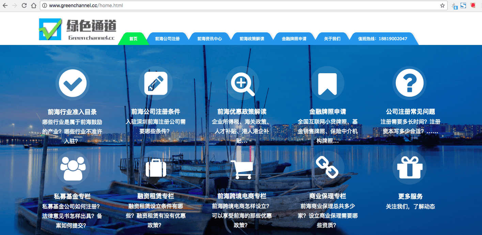
Task: Open the 首页 navigation tab
Action: point(133,39)
